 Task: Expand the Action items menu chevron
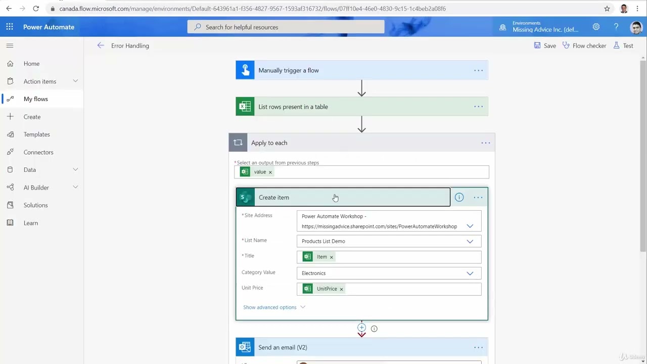point(75,81)
